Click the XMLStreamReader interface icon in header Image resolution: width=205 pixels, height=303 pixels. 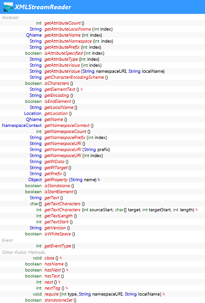(8, 7)
